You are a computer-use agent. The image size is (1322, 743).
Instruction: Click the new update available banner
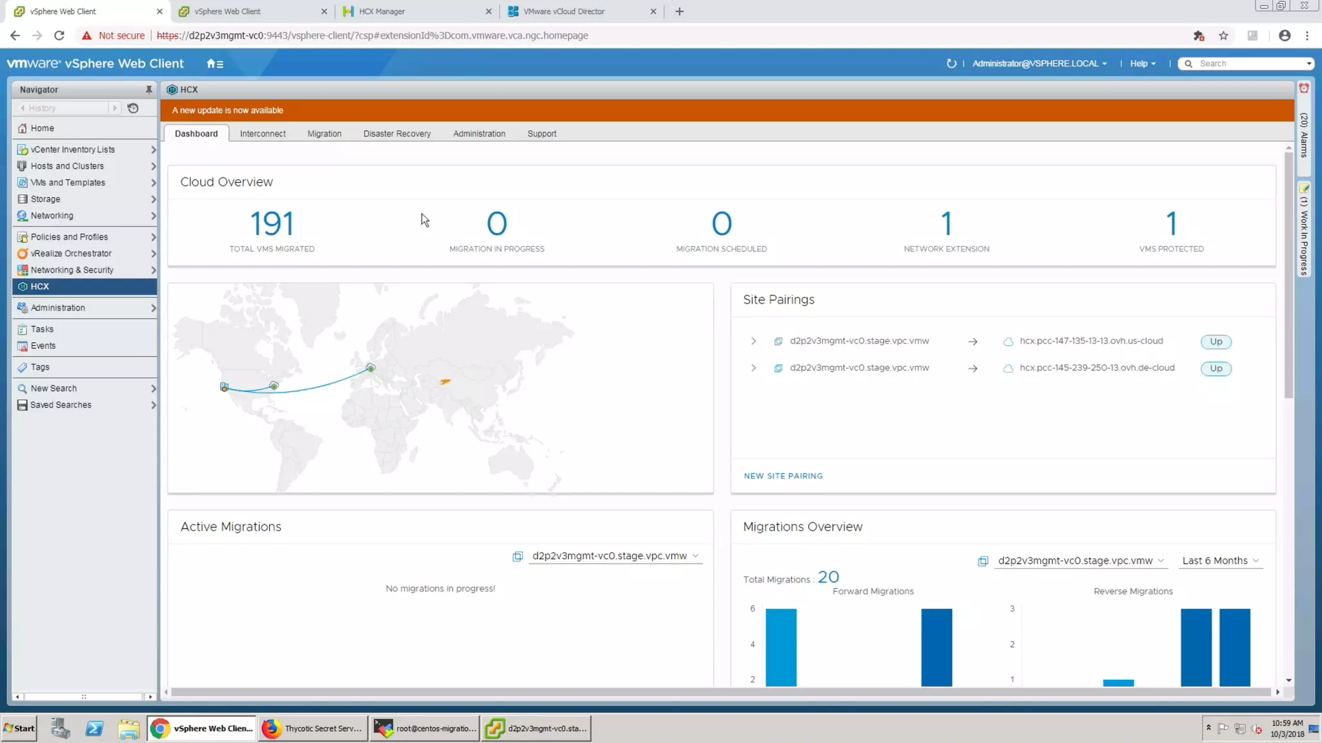727,110
